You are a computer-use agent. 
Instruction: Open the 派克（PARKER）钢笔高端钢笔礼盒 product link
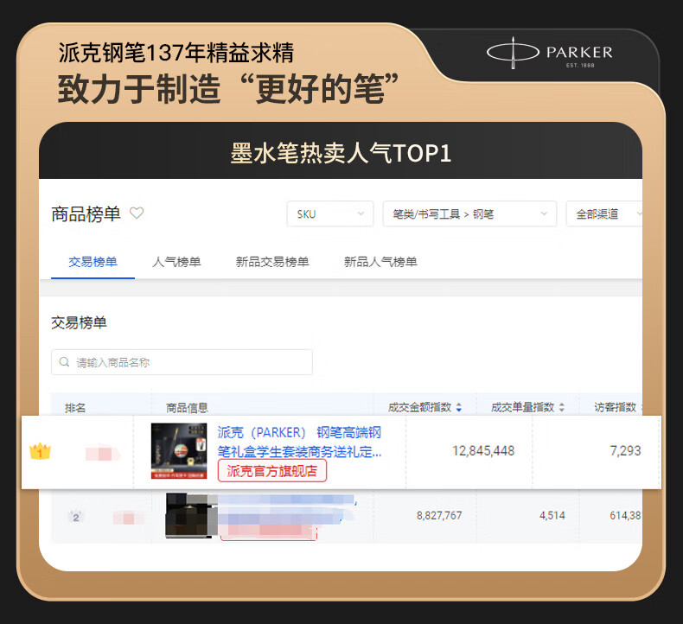(x=299, y=442)
